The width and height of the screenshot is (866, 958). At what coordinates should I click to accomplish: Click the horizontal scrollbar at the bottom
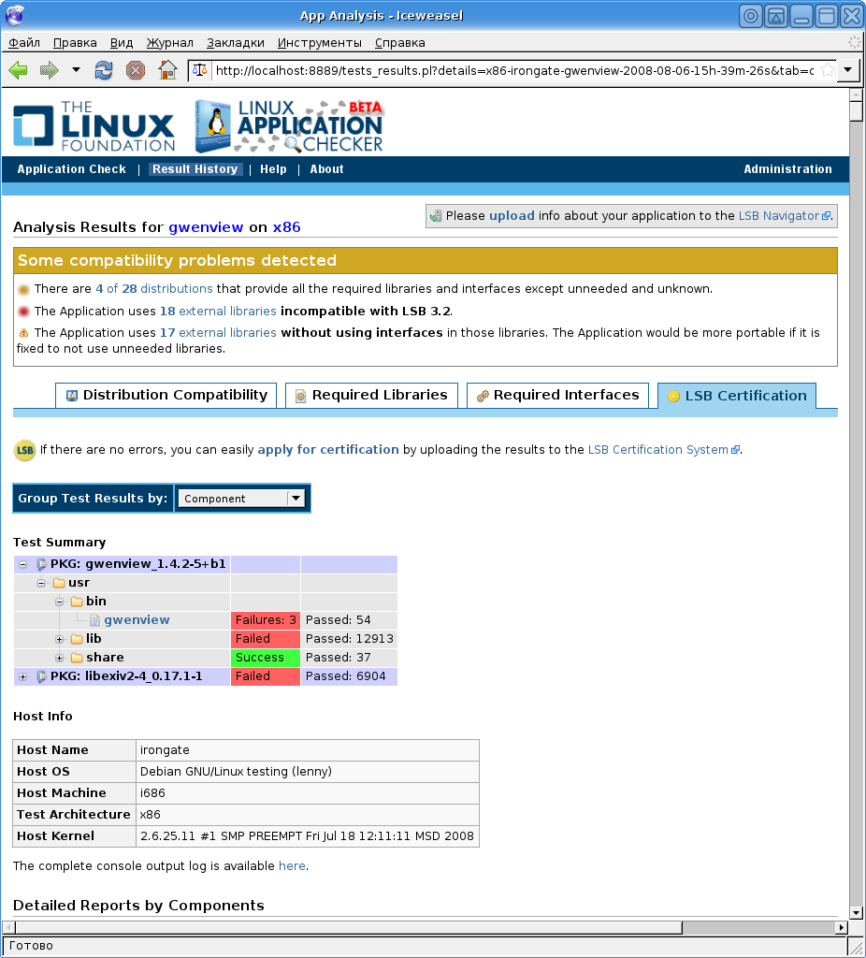click(x=348, y=927)
